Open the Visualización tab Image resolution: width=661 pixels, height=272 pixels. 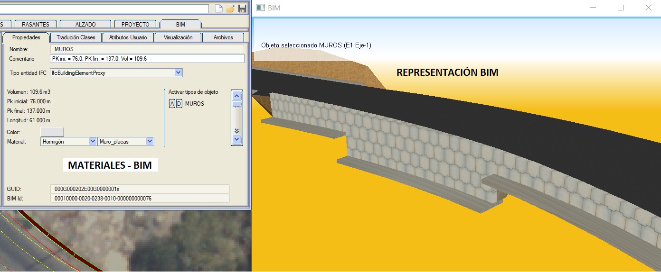178,37
